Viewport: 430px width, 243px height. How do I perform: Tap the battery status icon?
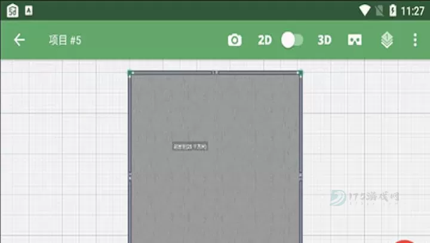click(392, 10)
